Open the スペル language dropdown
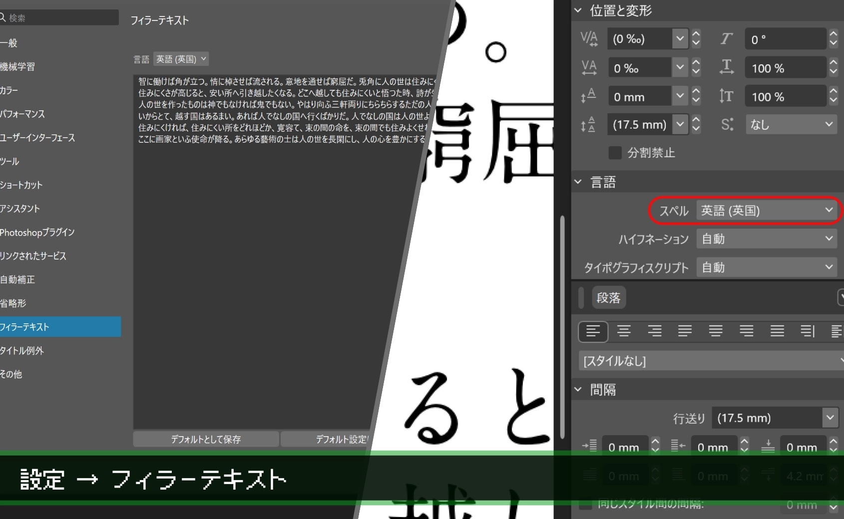 pos(767,211)
